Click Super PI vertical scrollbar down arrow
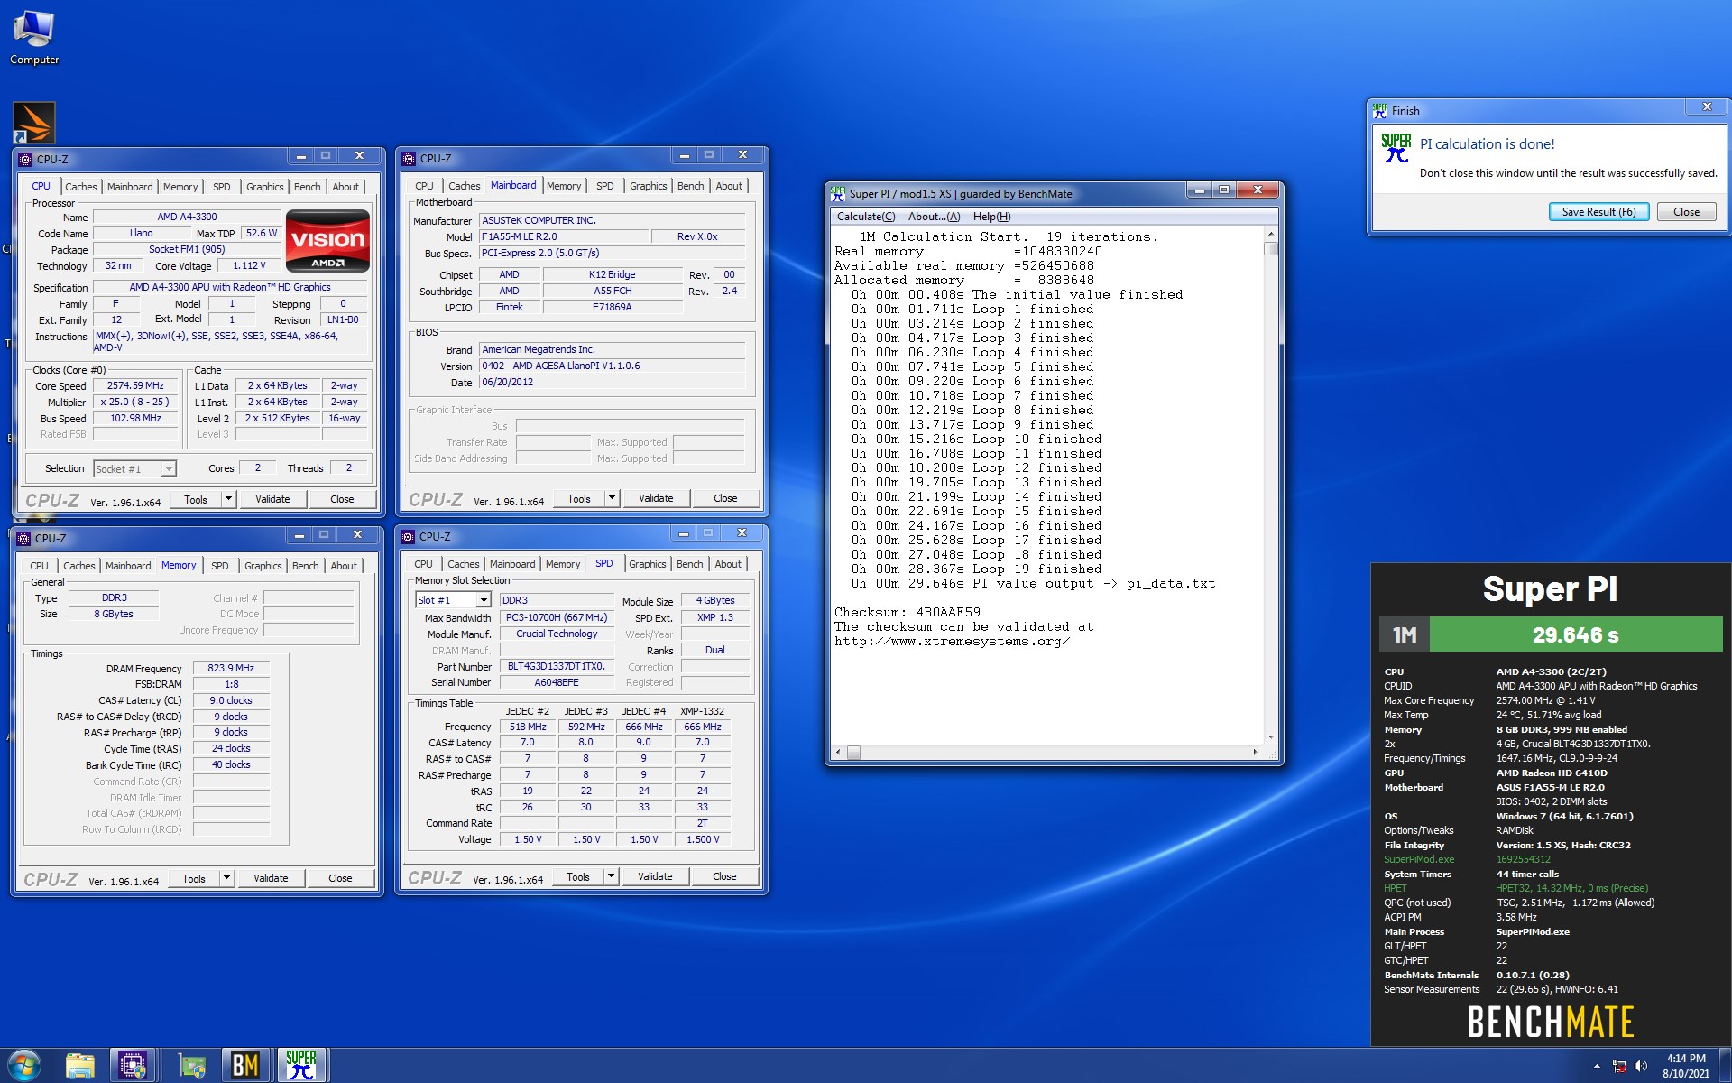 [x=1271, y=737]
